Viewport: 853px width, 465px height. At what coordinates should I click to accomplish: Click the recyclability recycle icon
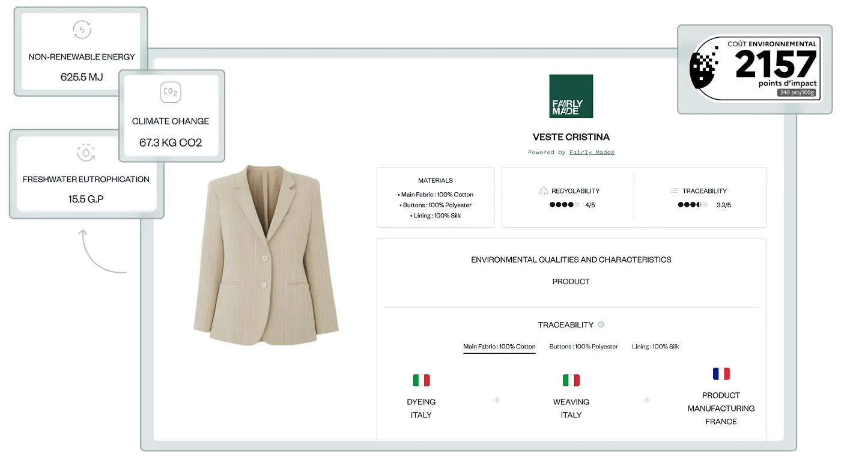[x=544, y=190]
